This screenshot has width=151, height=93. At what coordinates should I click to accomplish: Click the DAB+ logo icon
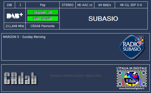point(15,16)
